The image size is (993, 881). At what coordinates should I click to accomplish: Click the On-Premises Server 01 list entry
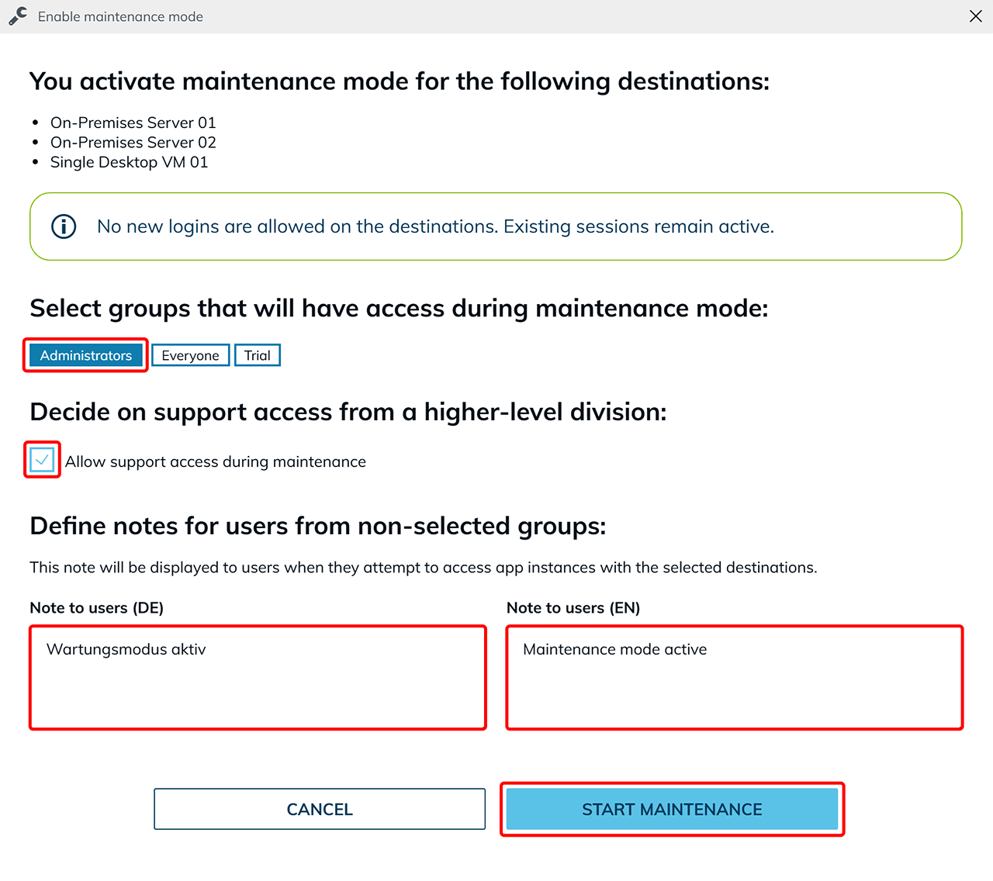coord(133,123)
